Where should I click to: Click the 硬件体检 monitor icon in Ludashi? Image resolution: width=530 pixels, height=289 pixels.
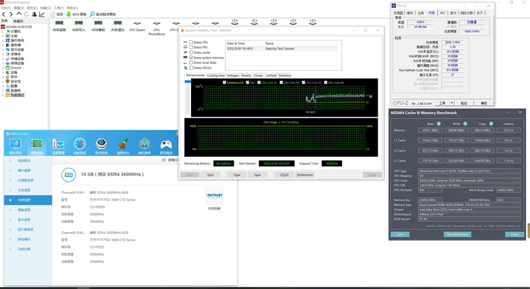pyautogui.click(x=15, y=144)
